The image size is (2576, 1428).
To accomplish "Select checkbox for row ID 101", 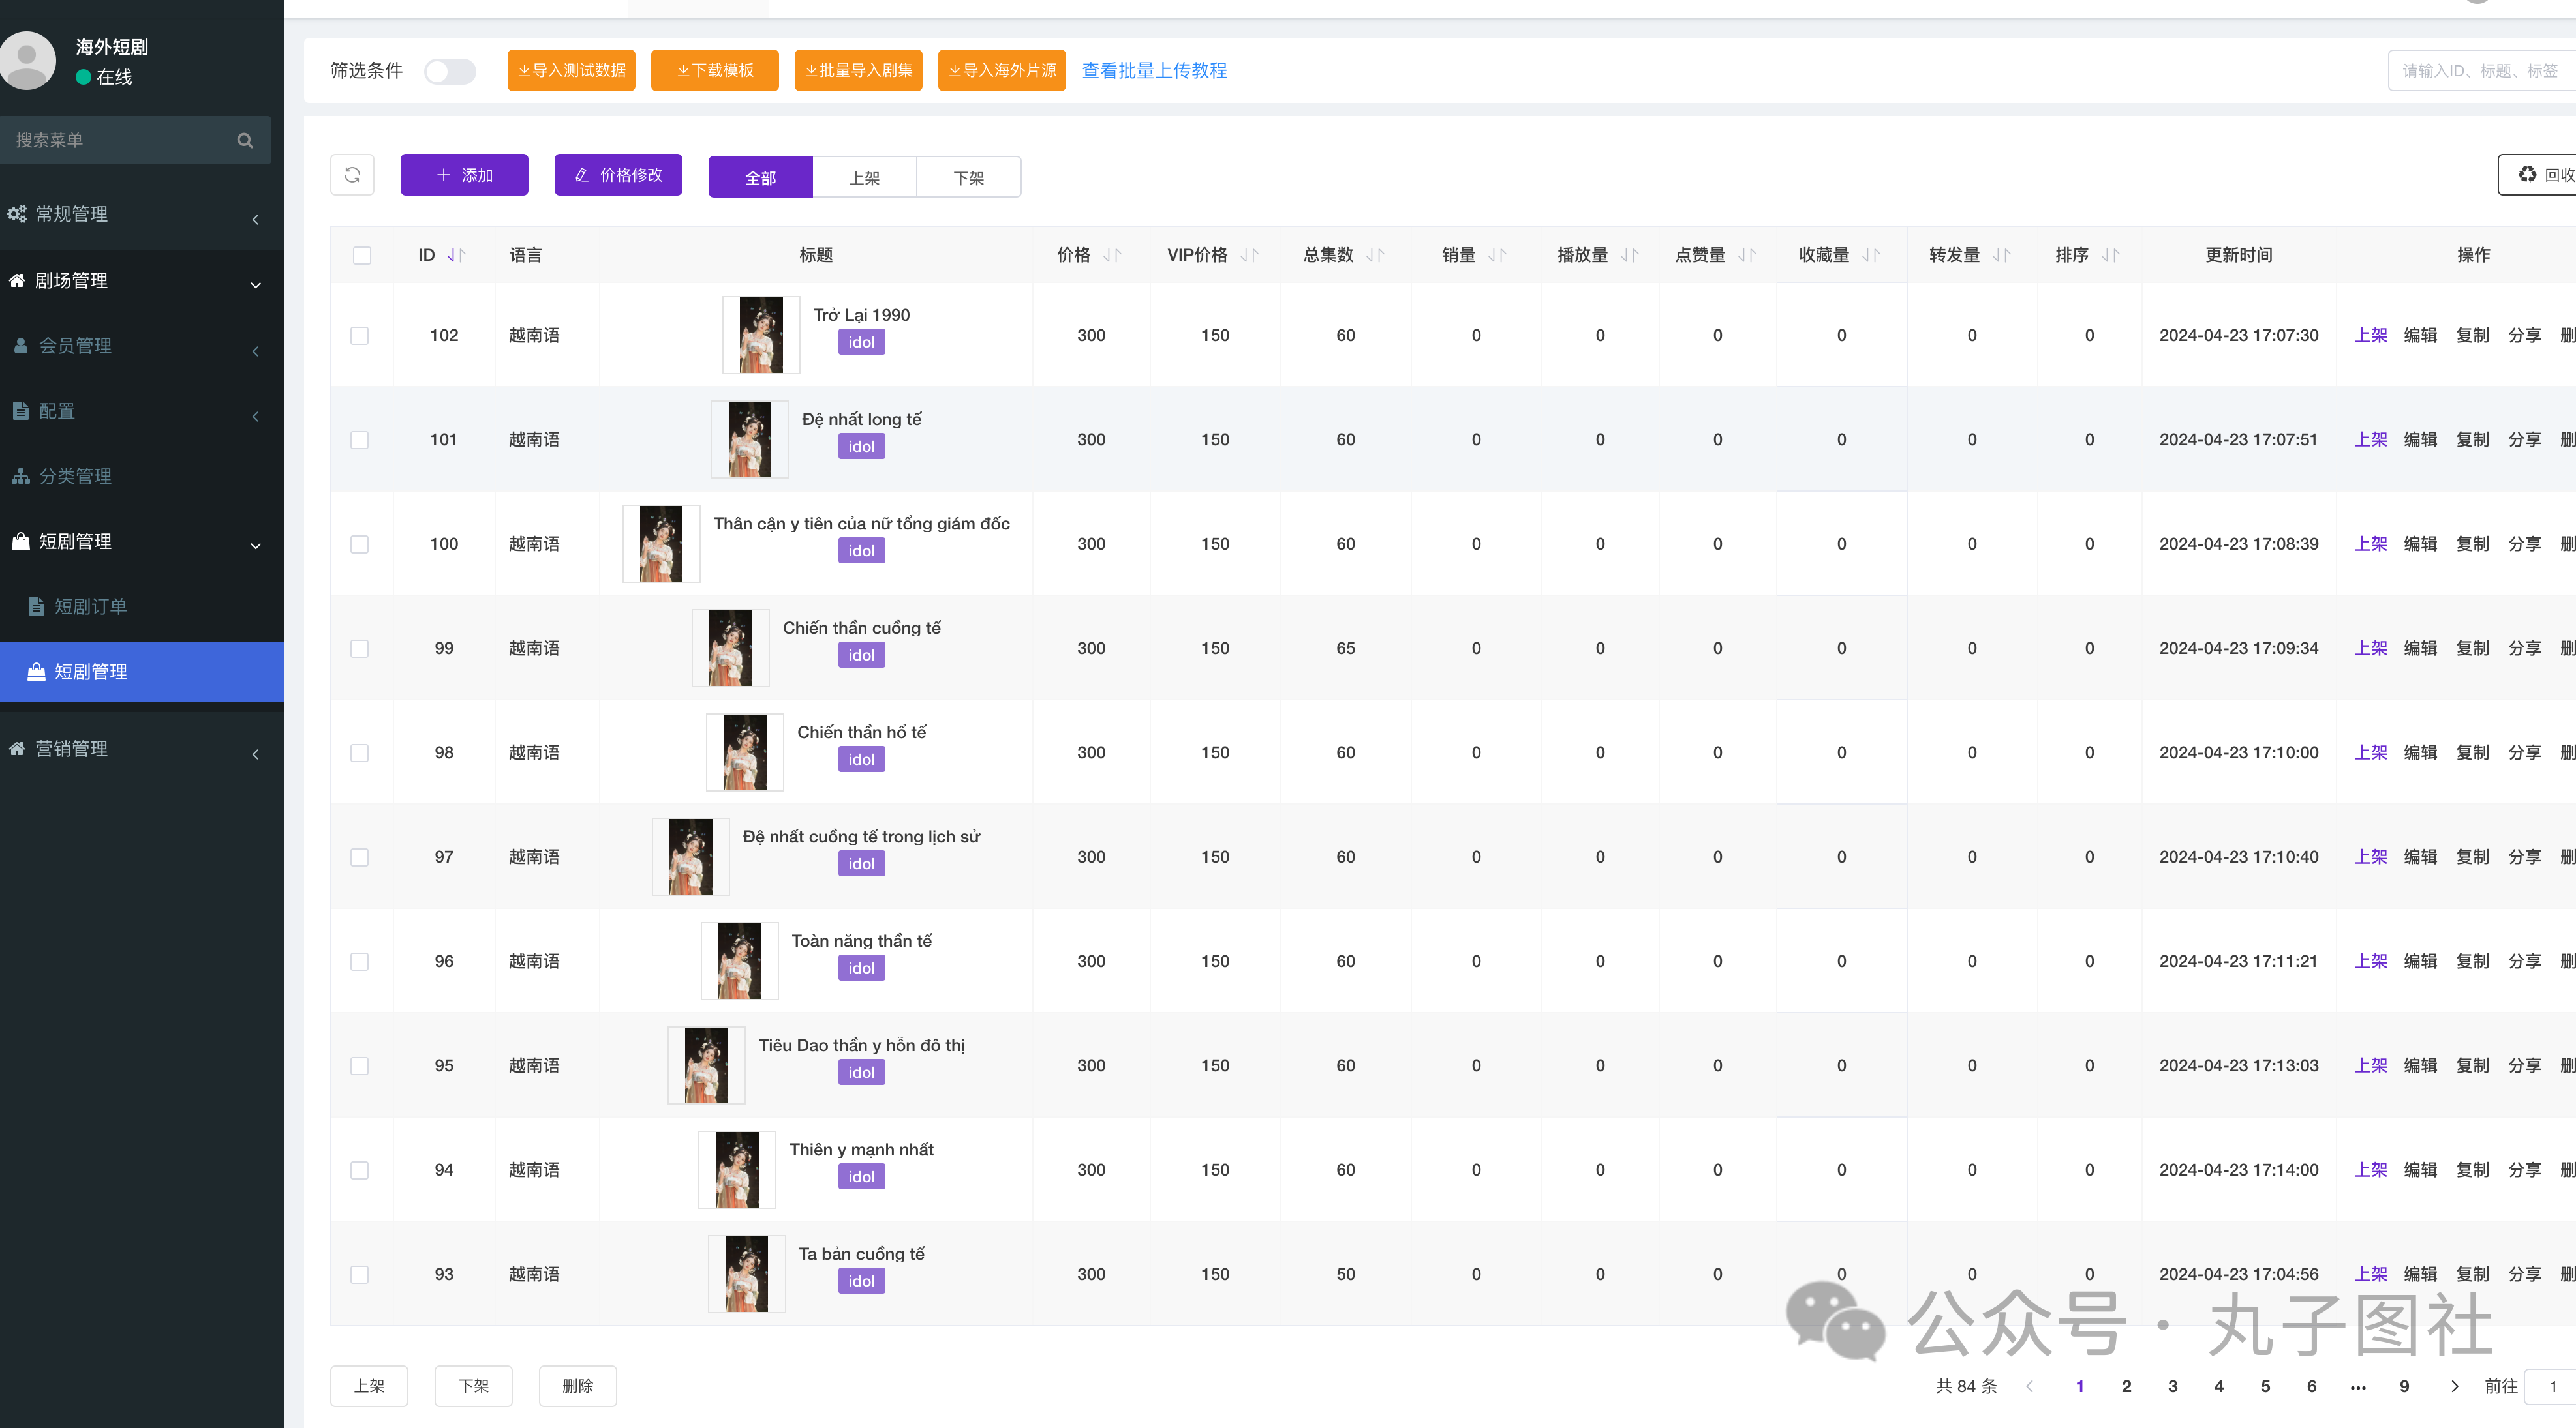I will (x=360, y=439).
